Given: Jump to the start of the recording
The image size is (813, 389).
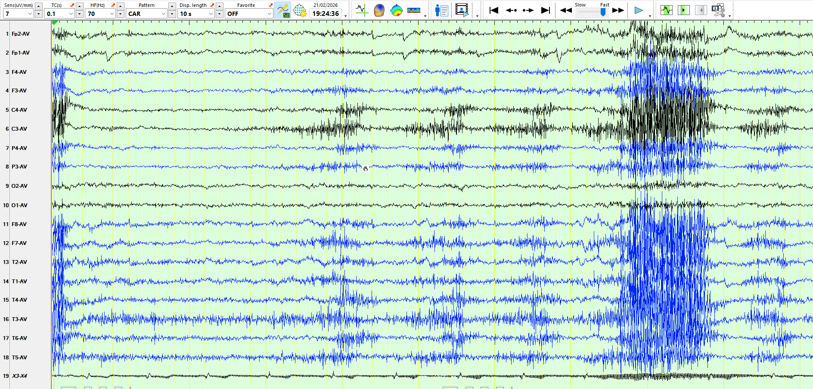Looking at the screenshot, I should 494,10.
